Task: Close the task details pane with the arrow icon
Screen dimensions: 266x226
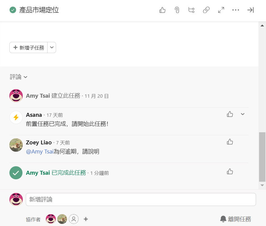Action: click(x=250, y=10)
